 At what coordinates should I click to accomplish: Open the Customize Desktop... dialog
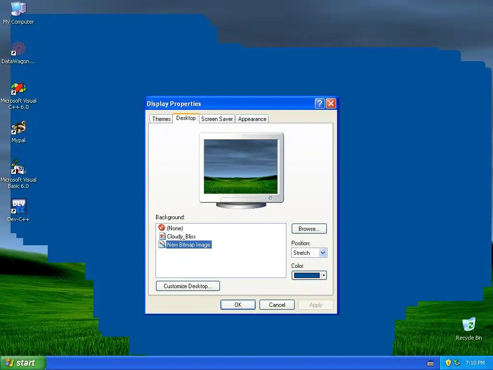point(188,286)
